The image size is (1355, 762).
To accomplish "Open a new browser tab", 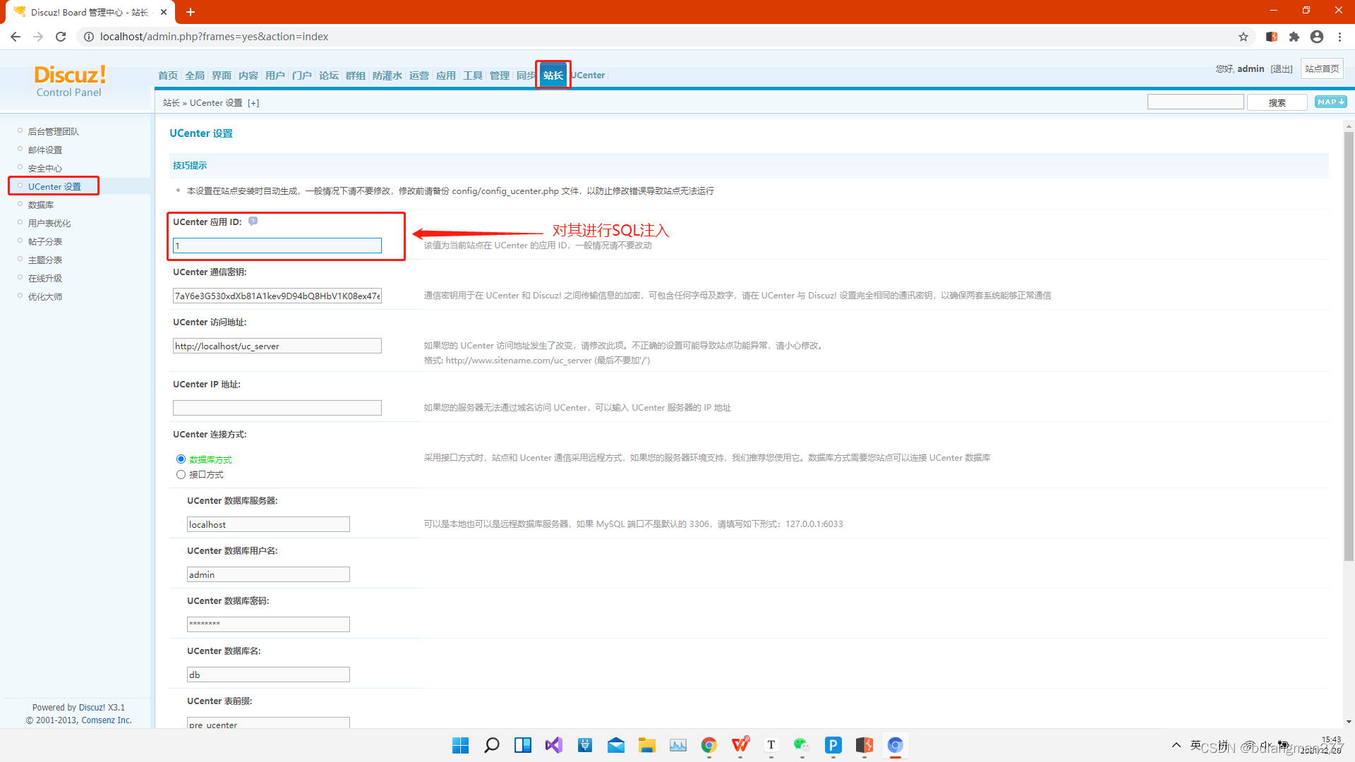I will click(191, 12).
